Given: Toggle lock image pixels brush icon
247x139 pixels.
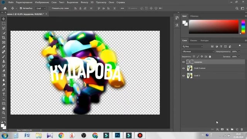Looking at the screenshot, I should click(x=198, y=57).
